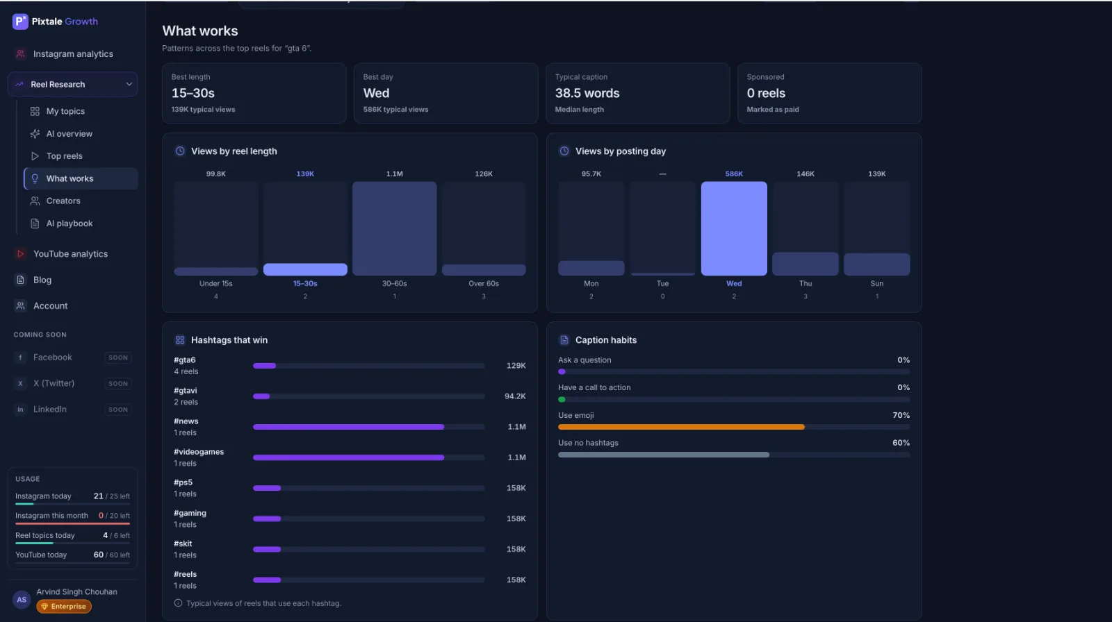
Task: Click the Top reels play icon
Action: pyautogui.click(x=35, y=156)
